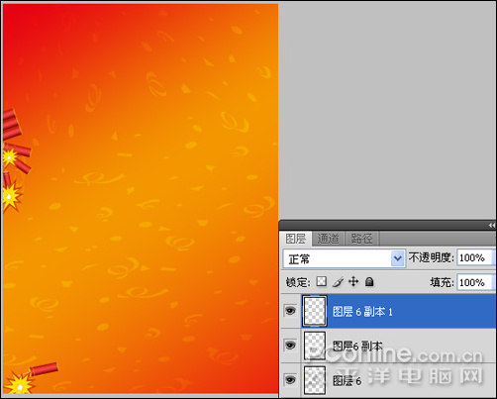Select layer name 图层 6

(x=347, y=380)
